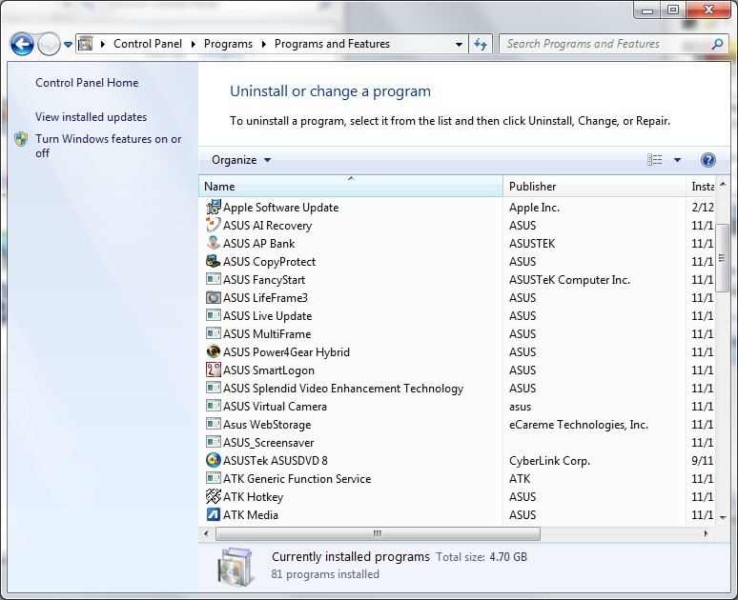Image resolution: width=738 pixels, height=600 pixels.
Task: Select the ATK Media program name
Action: point(251,515)
